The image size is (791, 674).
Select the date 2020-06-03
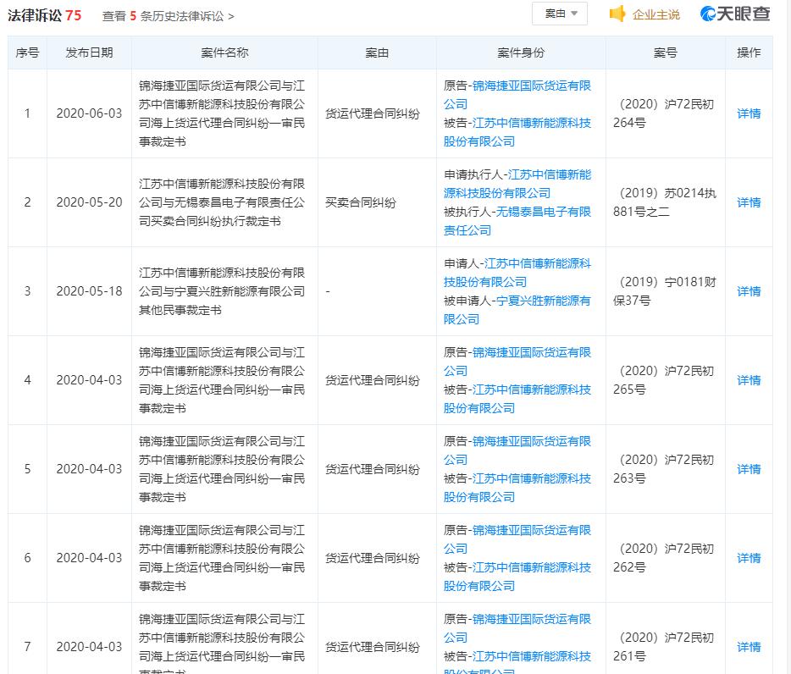click(x=89, y=113)
